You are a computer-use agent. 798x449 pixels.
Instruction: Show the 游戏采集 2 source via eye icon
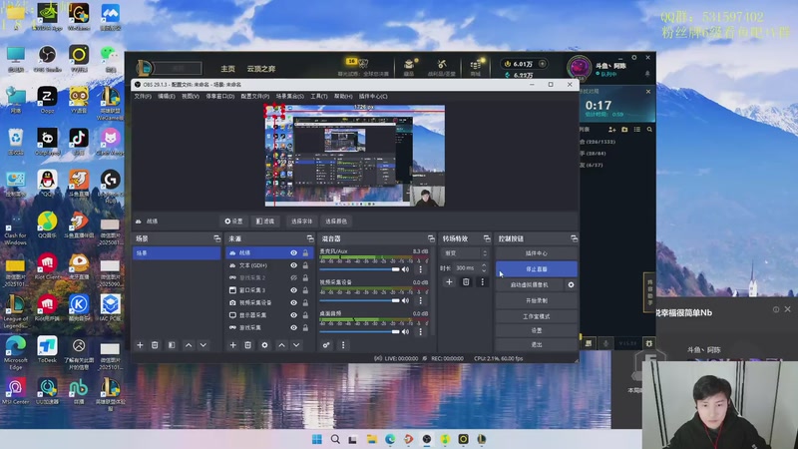[293, 278]
